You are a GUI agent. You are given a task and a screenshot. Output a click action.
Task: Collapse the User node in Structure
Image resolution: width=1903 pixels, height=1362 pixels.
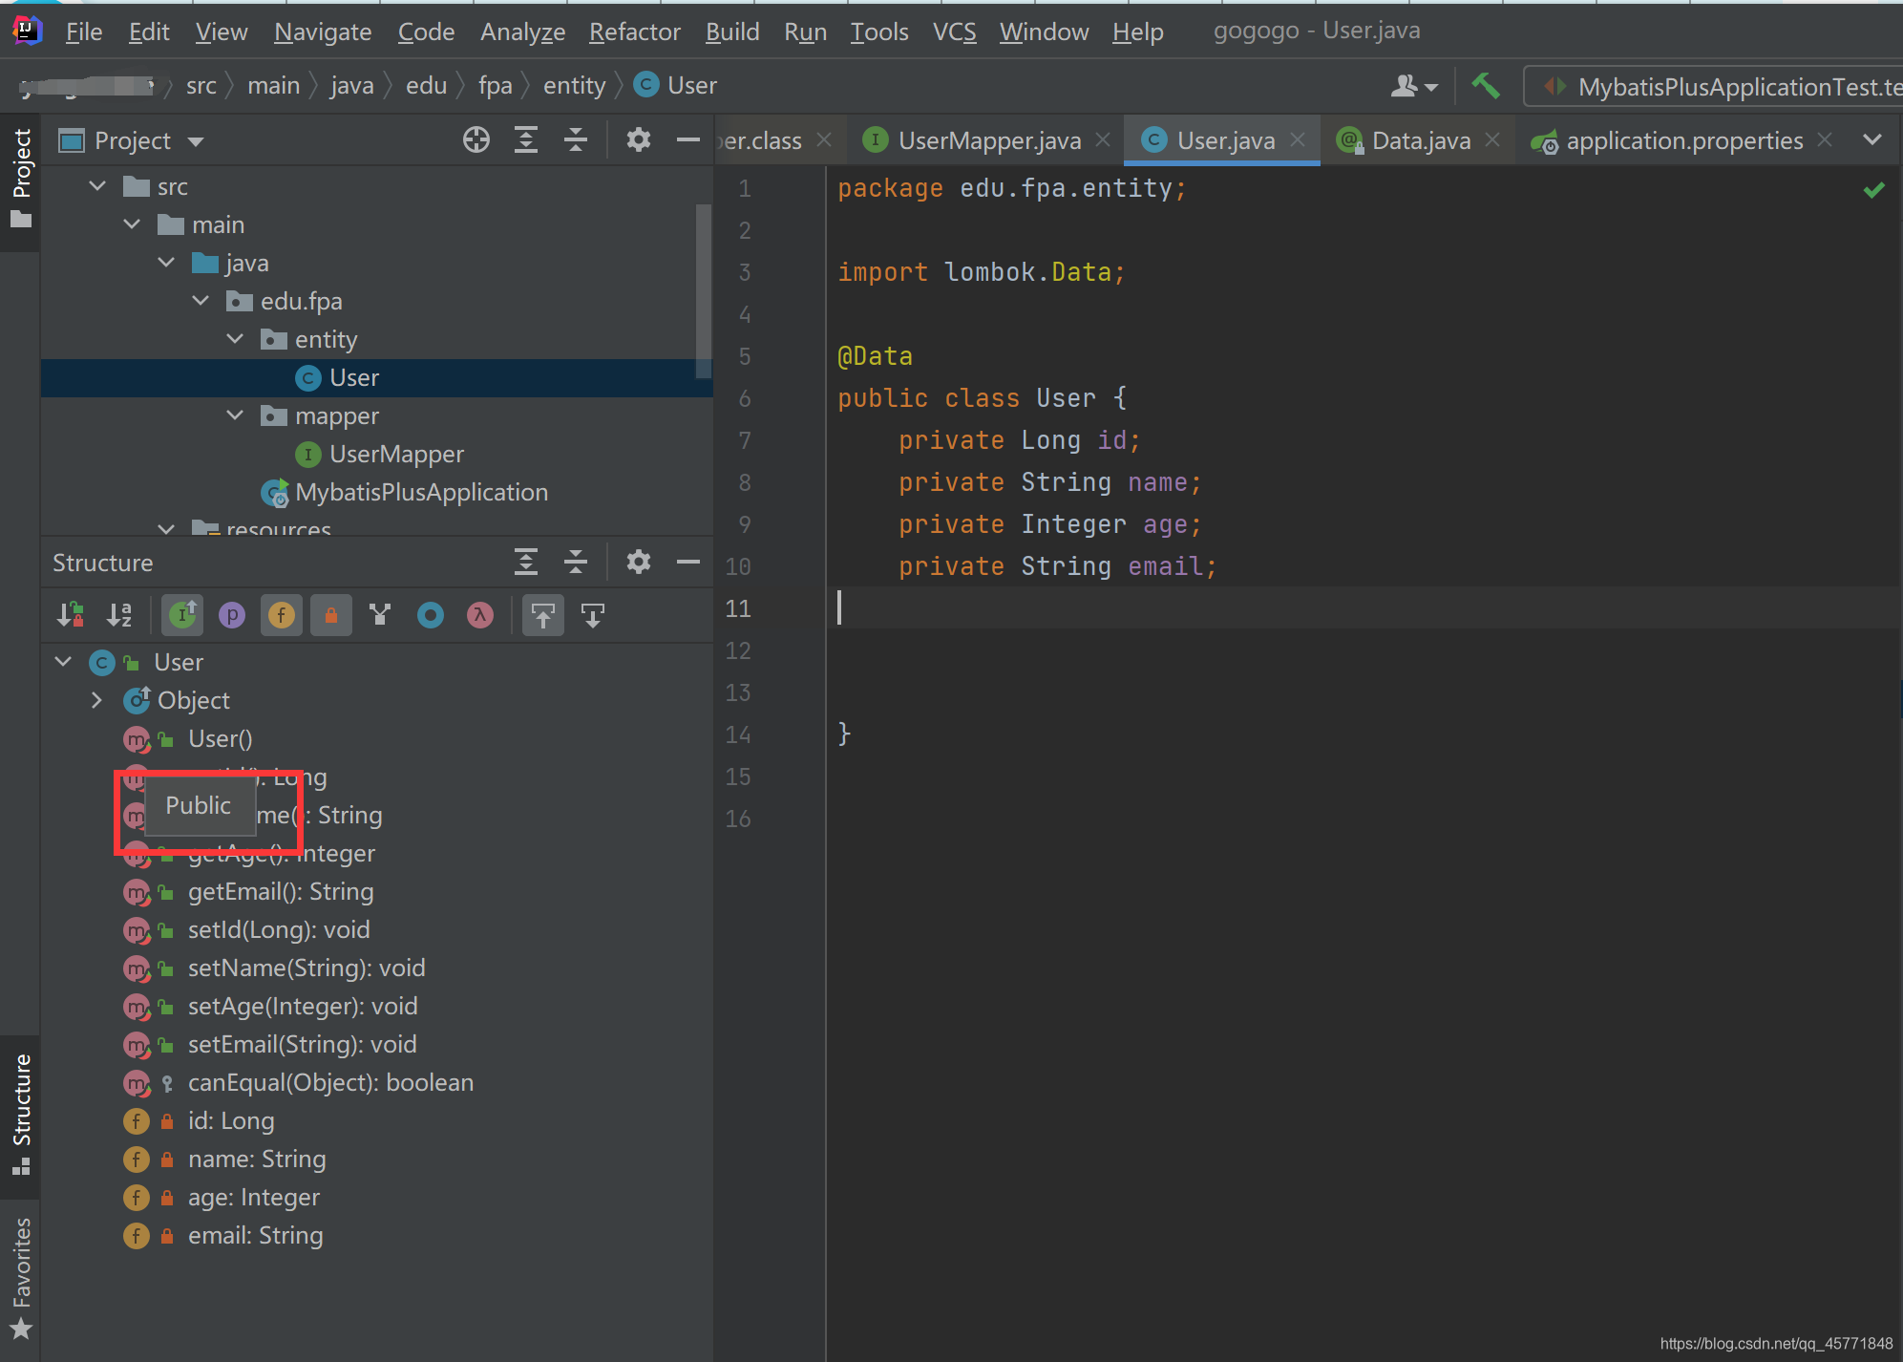coord(63,662)
